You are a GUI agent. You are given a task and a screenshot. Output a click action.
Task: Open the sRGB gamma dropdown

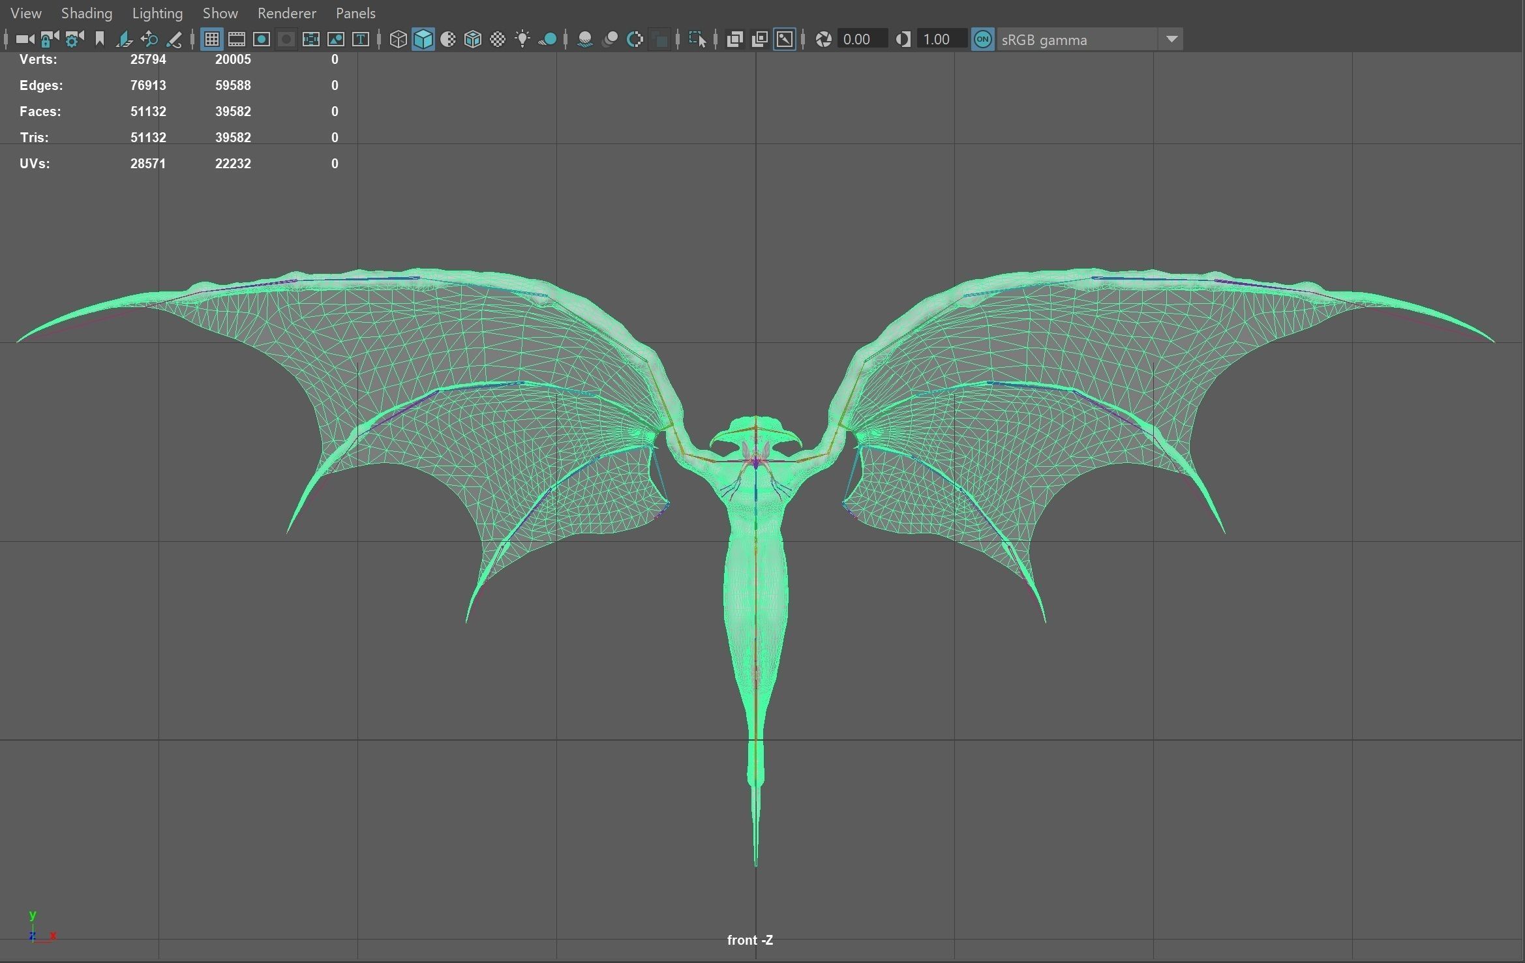pyautogui.click(x=1089, y=40)
